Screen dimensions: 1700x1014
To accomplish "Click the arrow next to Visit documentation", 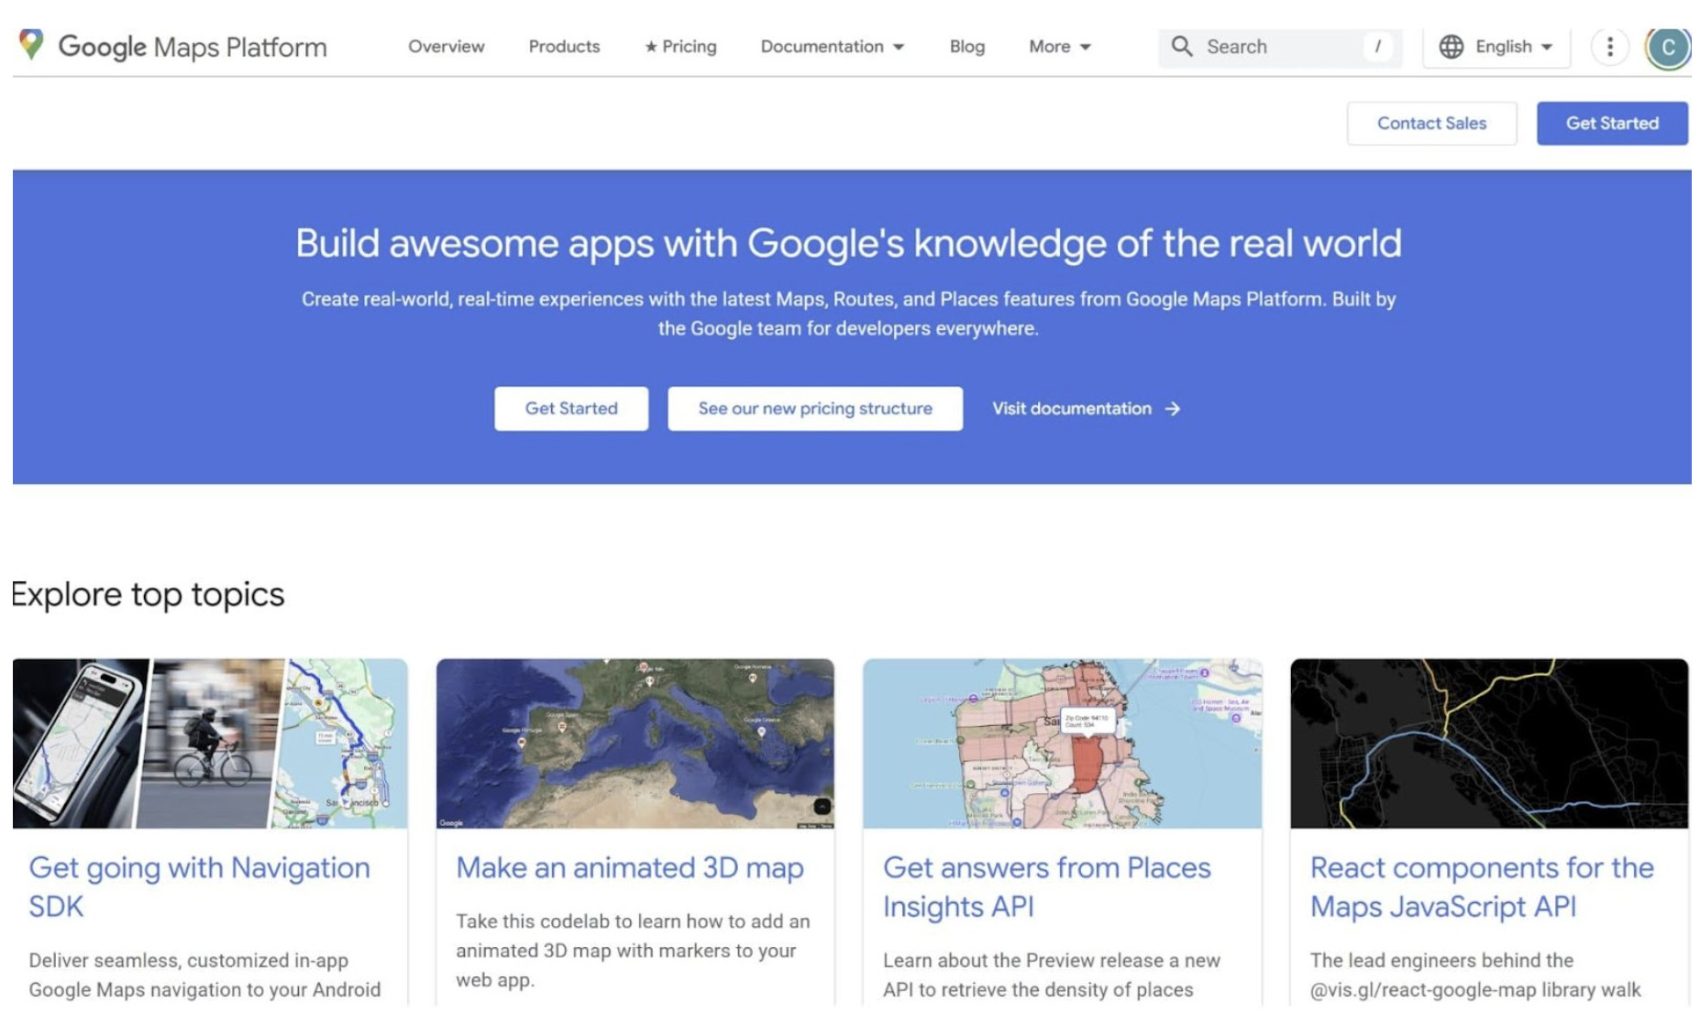I will coord(1172,409).
